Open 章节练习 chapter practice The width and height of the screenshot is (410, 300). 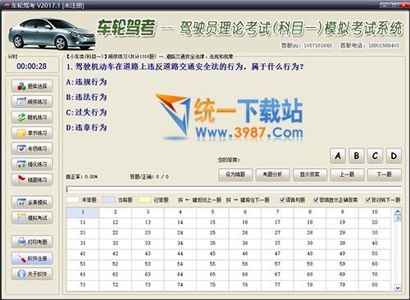pos(32,133)
